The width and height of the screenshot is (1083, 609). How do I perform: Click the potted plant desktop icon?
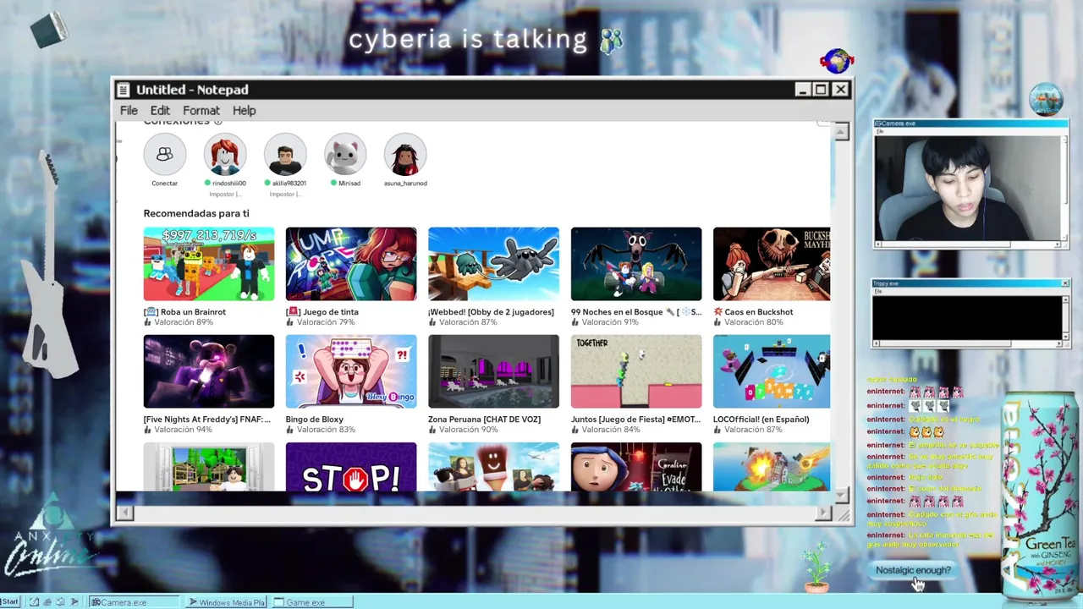click(x=816, y=568)
